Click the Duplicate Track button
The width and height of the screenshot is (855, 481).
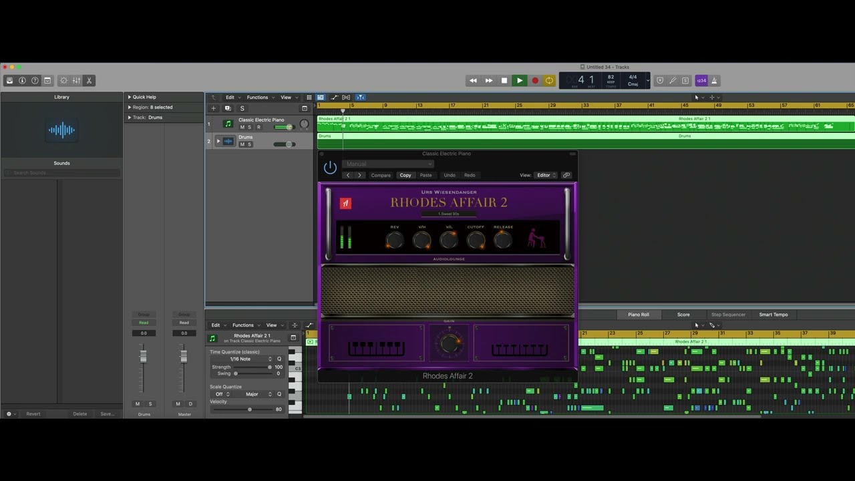click(x=227, y=108)
